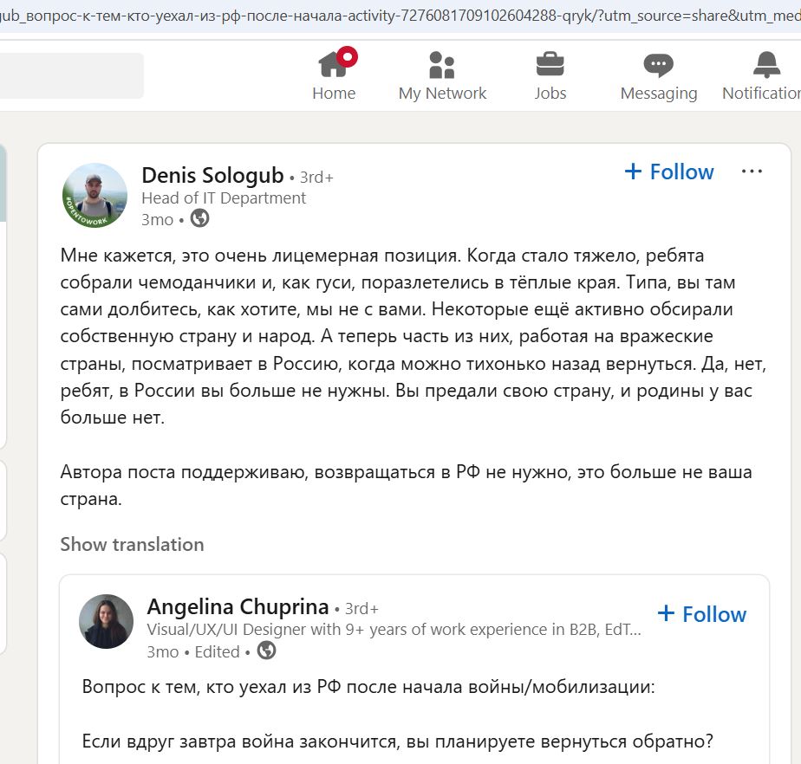This screenshot has width=801, height=764.
Task: Open the Notifications bell icon
Action: pyautogui.click(x=767, y=65)
